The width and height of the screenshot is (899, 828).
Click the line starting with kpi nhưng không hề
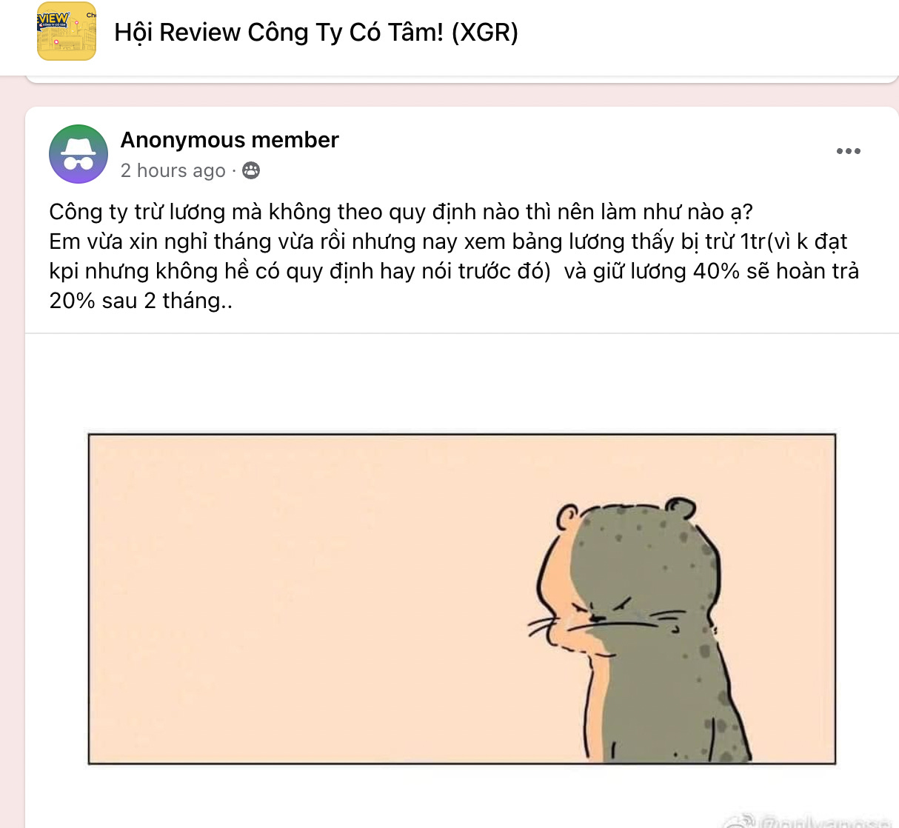(x=454, y=271)
